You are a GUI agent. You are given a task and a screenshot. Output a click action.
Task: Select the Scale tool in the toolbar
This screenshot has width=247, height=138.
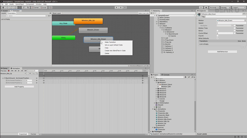pos(15,8)
